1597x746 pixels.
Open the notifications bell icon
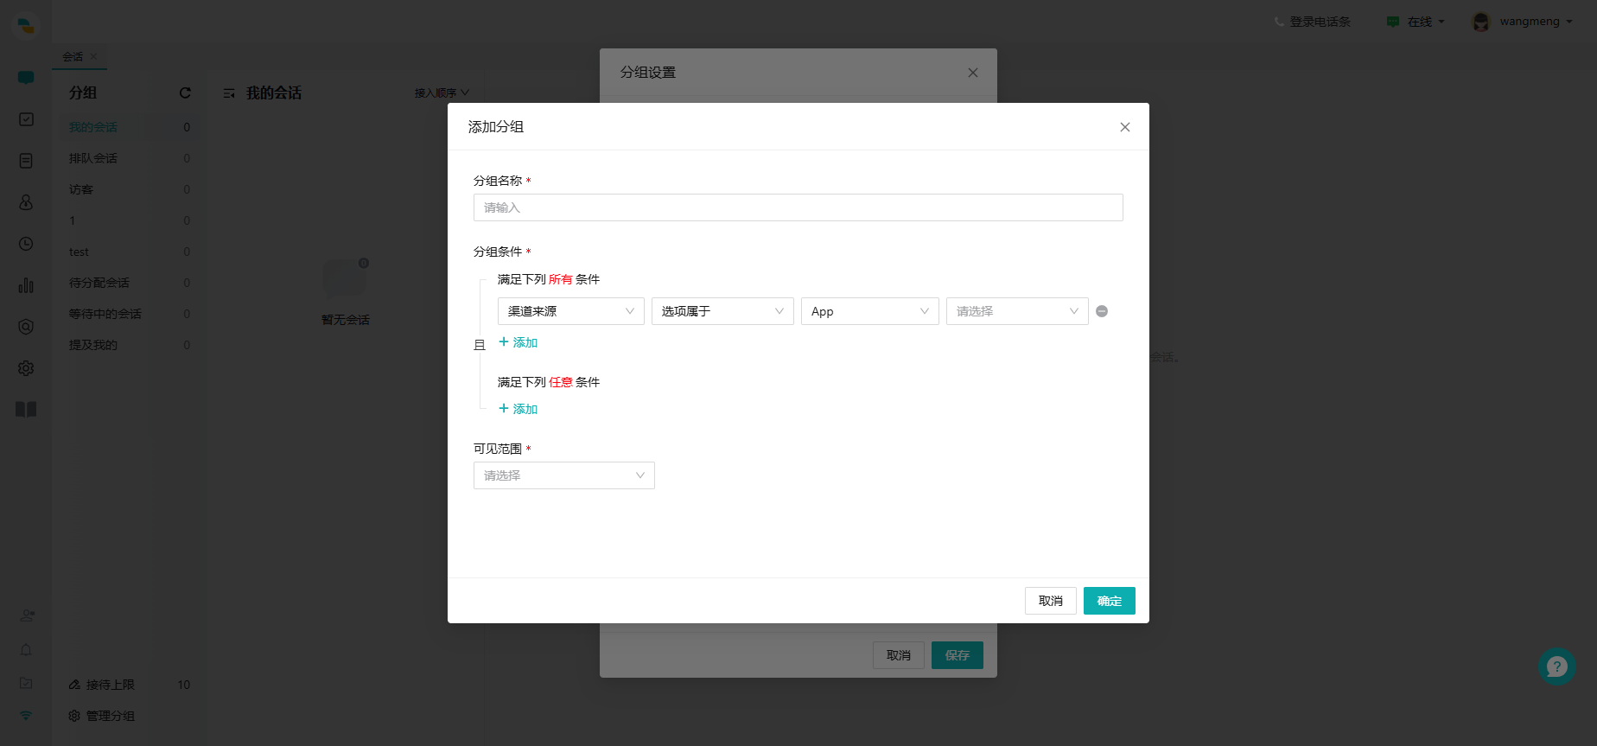point(26,649)
